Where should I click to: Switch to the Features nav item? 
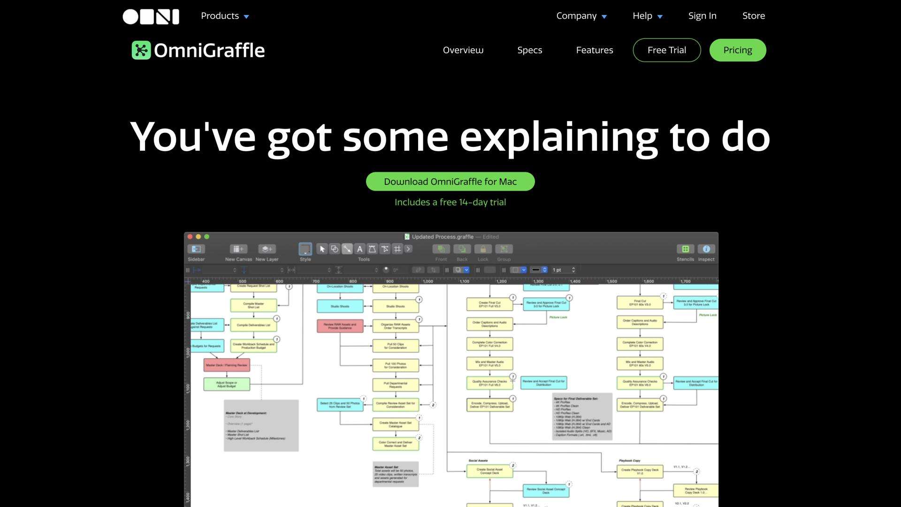595,50
